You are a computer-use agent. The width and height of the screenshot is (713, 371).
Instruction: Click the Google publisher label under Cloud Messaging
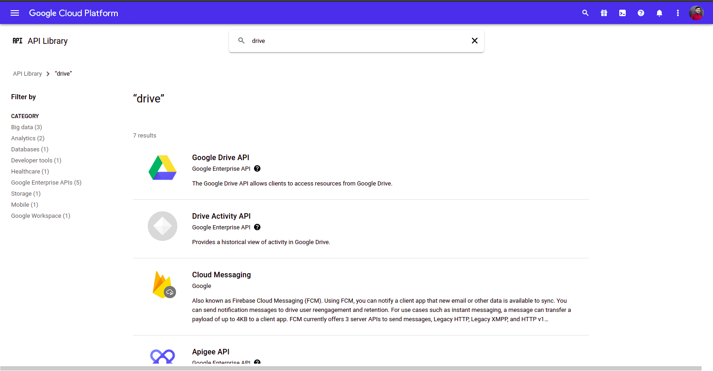point(201,286)
